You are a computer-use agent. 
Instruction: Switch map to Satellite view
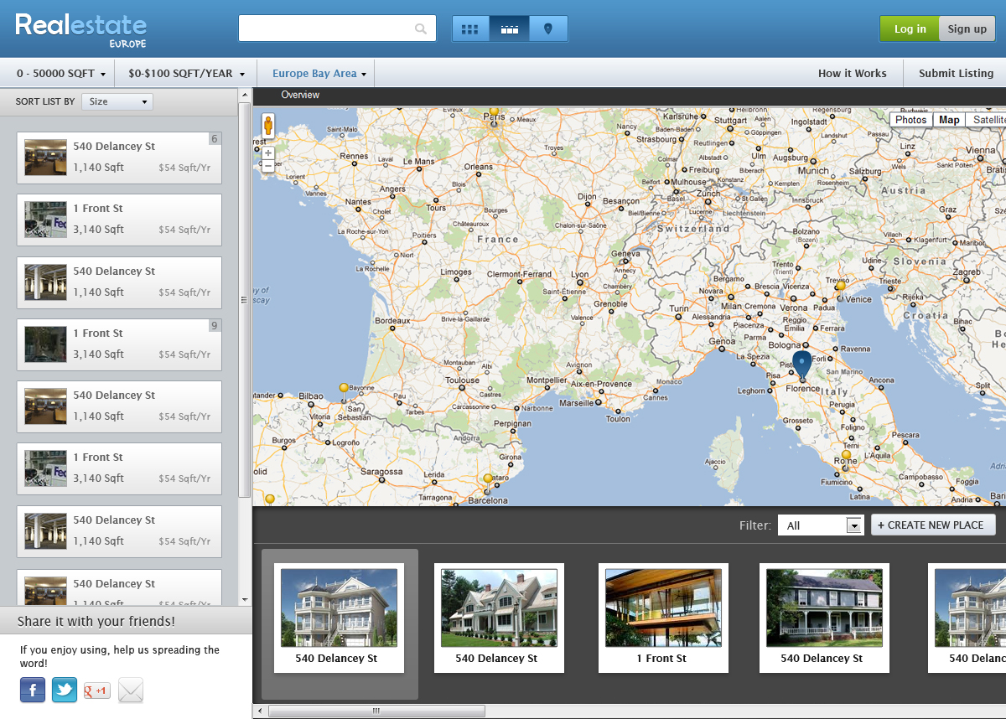(987, 120)
